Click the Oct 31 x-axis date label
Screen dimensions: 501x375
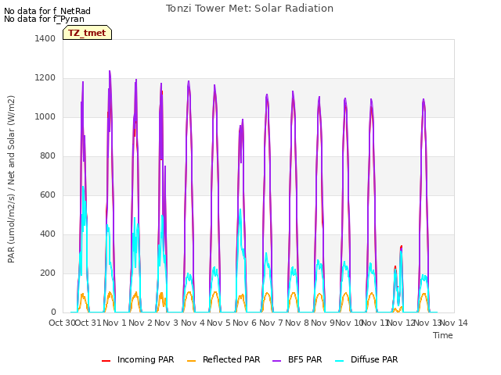click(88, 323)
